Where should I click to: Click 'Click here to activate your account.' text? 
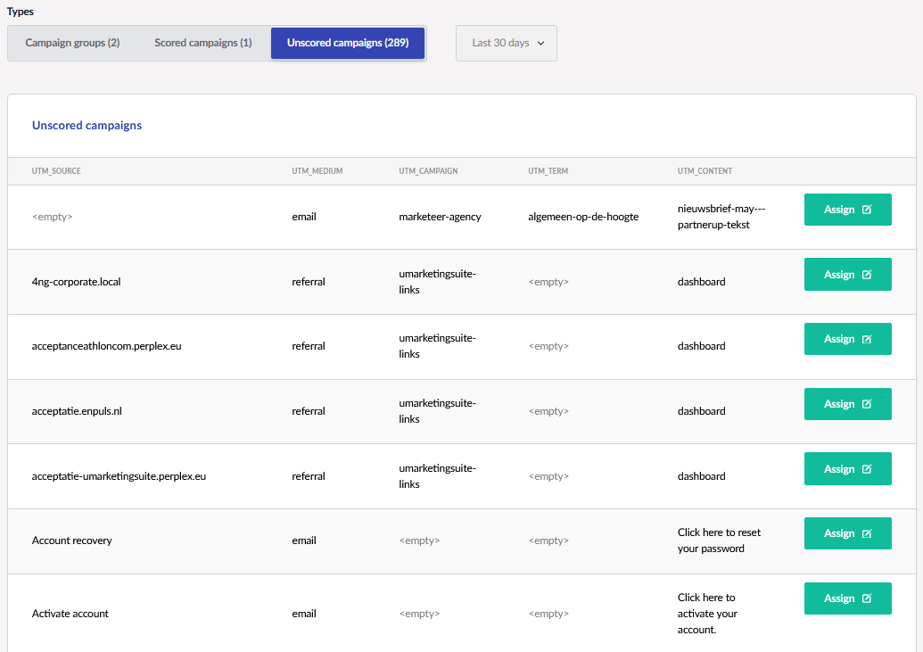point(707,614)
